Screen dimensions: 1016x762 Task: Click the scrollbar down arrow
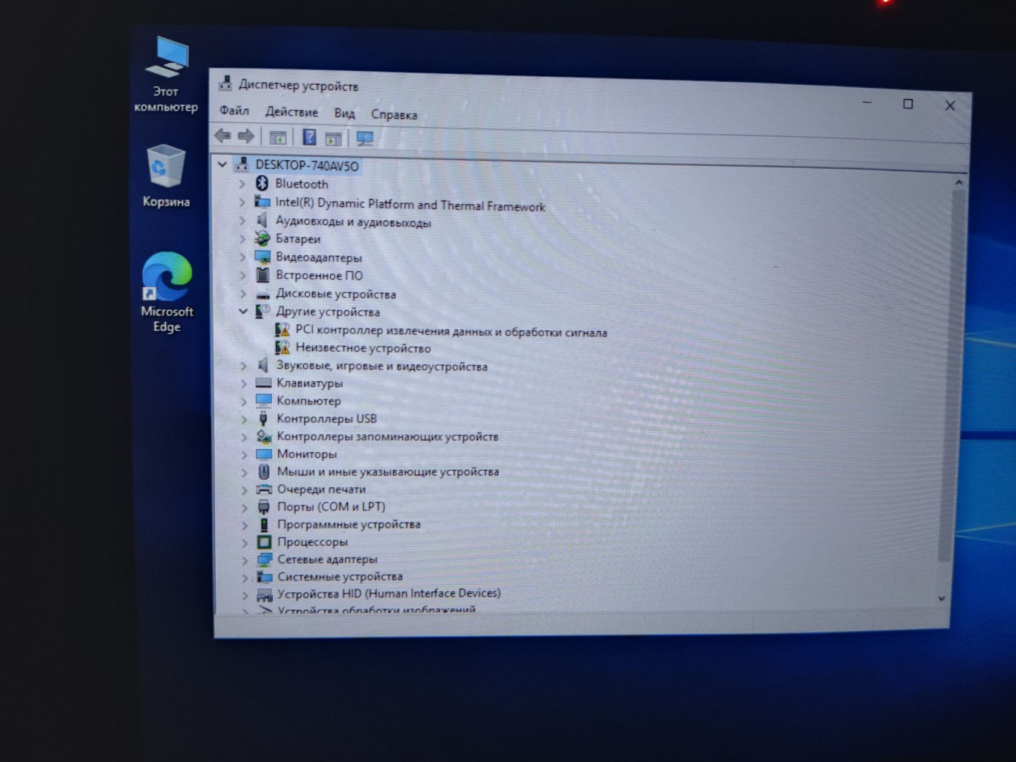[x=941, y=598]
